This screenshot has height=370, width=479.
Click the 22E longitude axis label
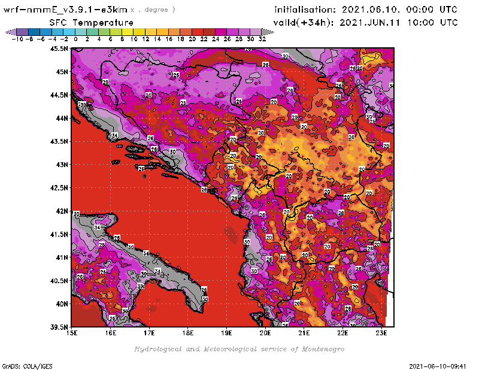click(342, 333)
